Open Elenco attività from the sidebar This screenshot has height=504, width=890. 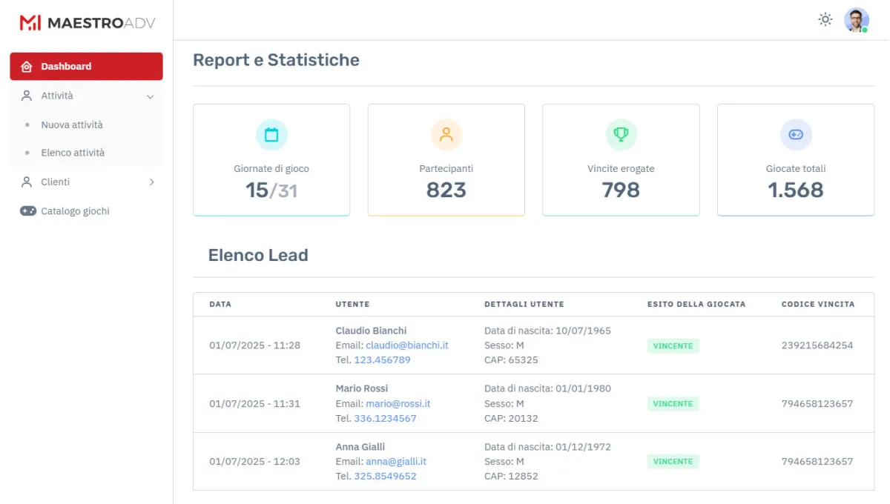coord(74,152)
